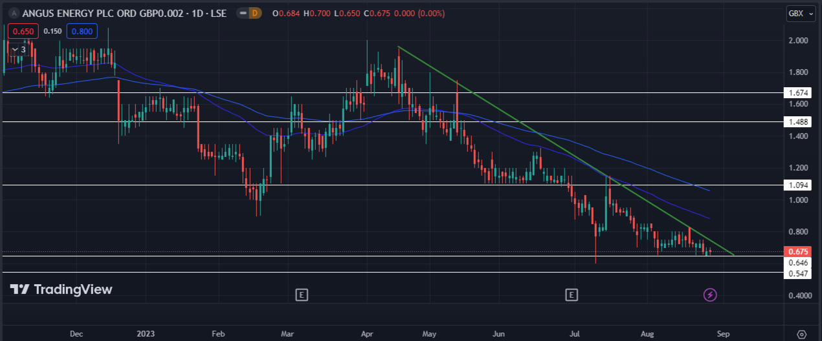Click the Sep label on time axis
The width and height of the screenshot is (822, 341).
[x=724, y=334]
